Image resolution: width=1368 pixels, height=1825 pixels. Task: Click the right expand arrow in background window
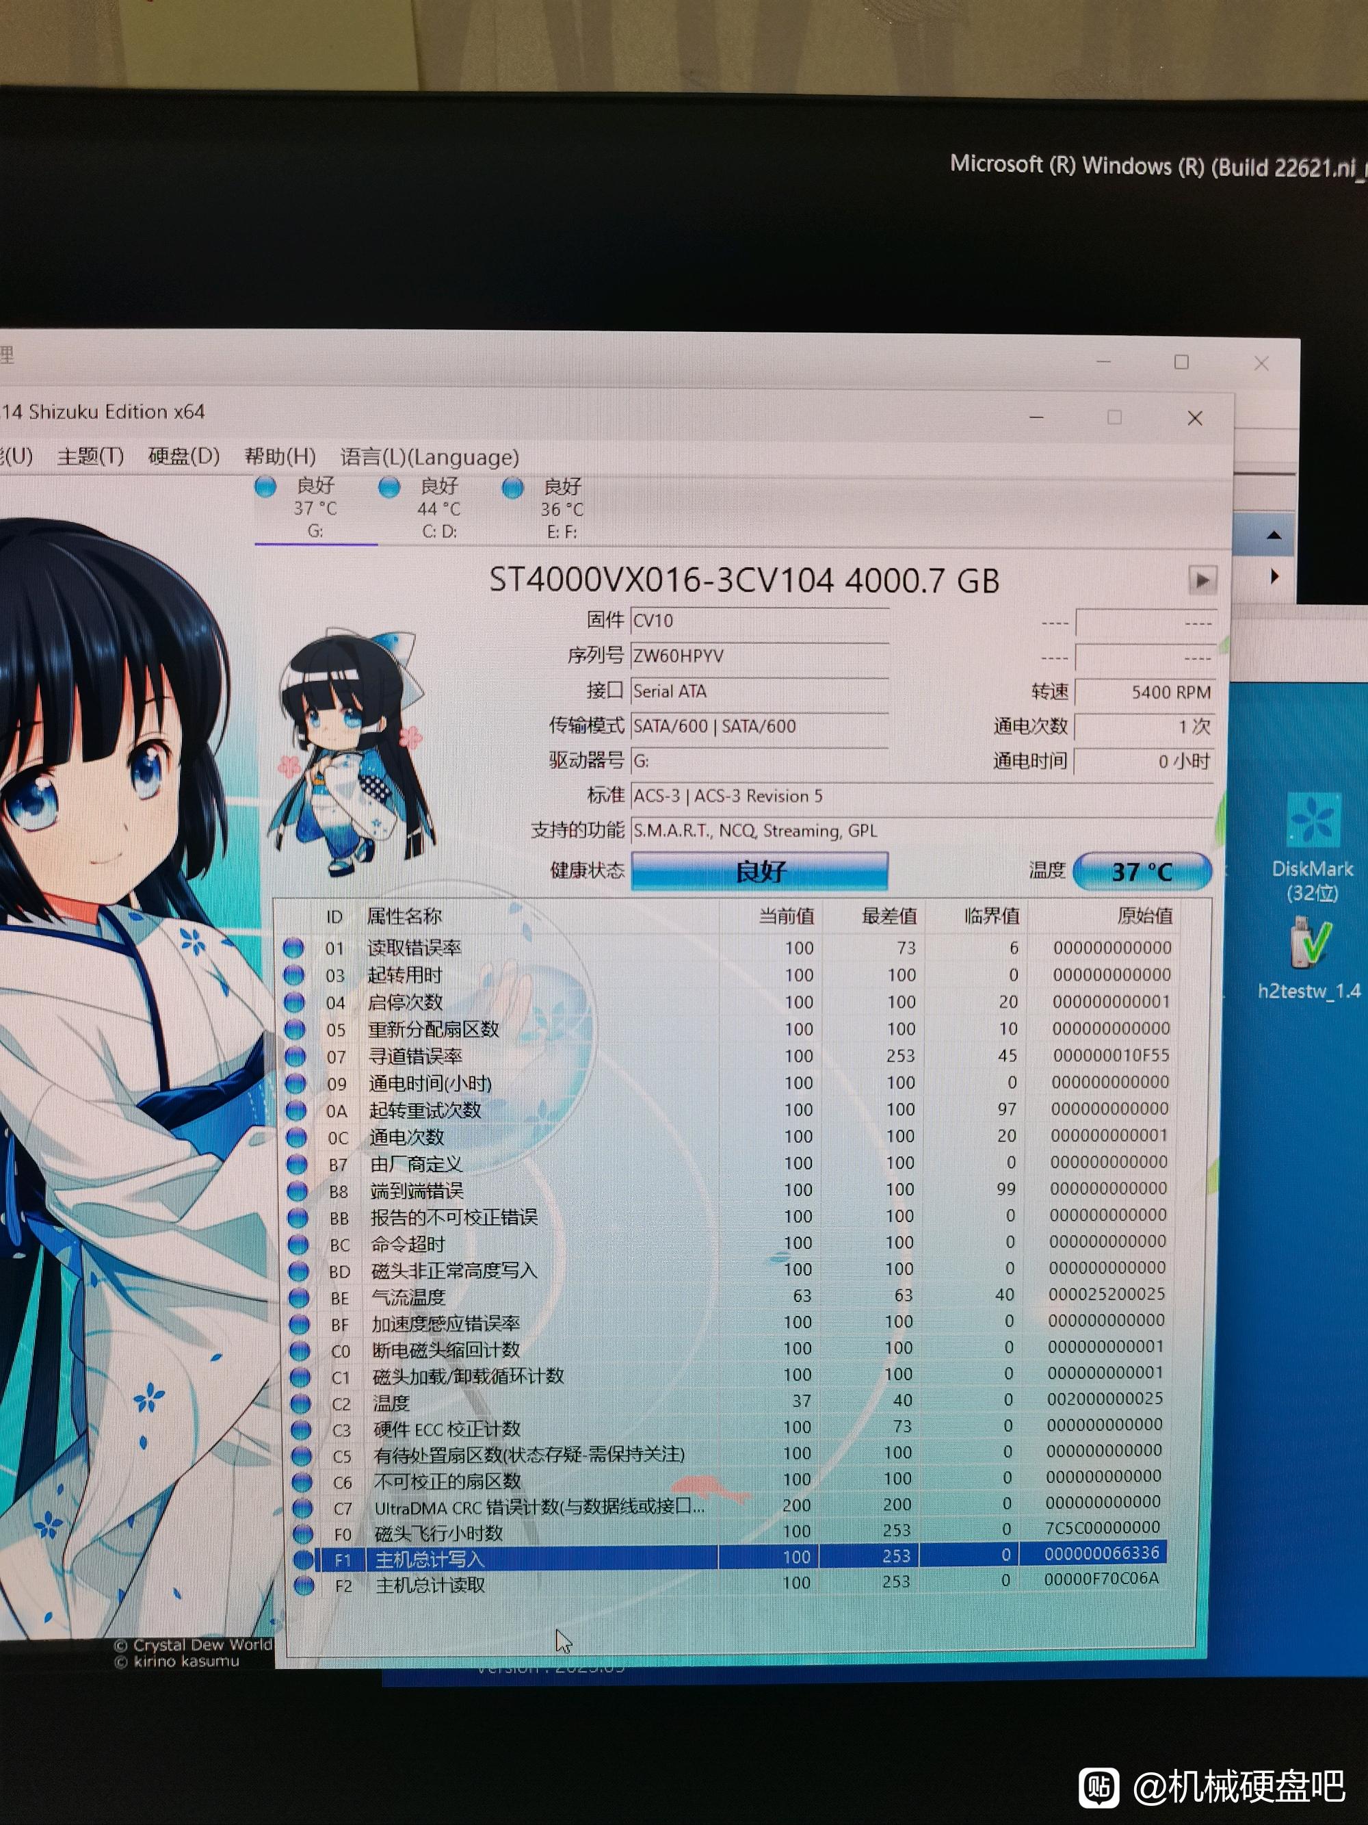tap(1275, 576)
